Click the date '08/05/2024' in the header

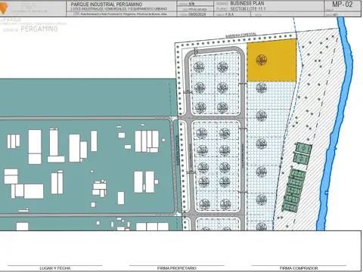tap(197, 14)
